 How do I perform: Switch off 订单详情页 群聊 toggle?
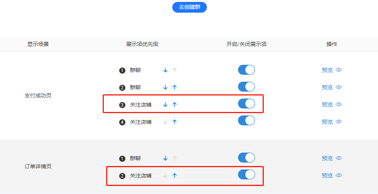click(246, 158)
